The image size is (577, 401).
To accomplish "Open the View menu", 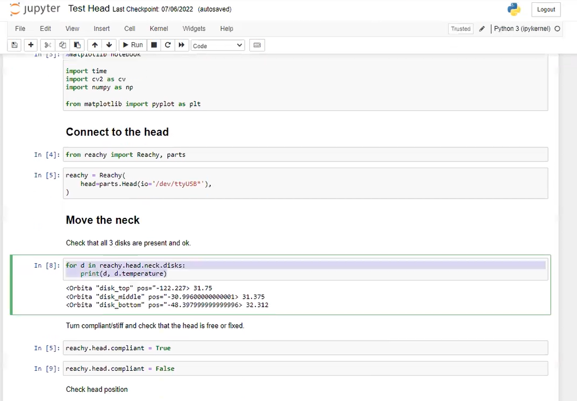I will 72,29.
